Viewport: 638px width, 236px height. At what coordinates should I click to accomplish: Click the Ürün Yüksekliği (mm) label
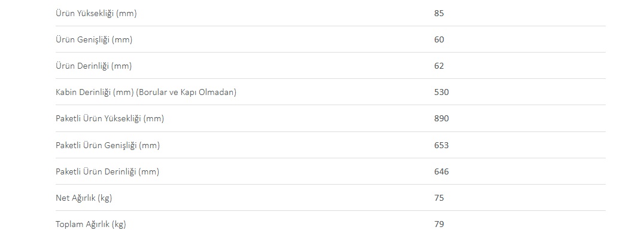pyautogui.click(x=96, y=13)
